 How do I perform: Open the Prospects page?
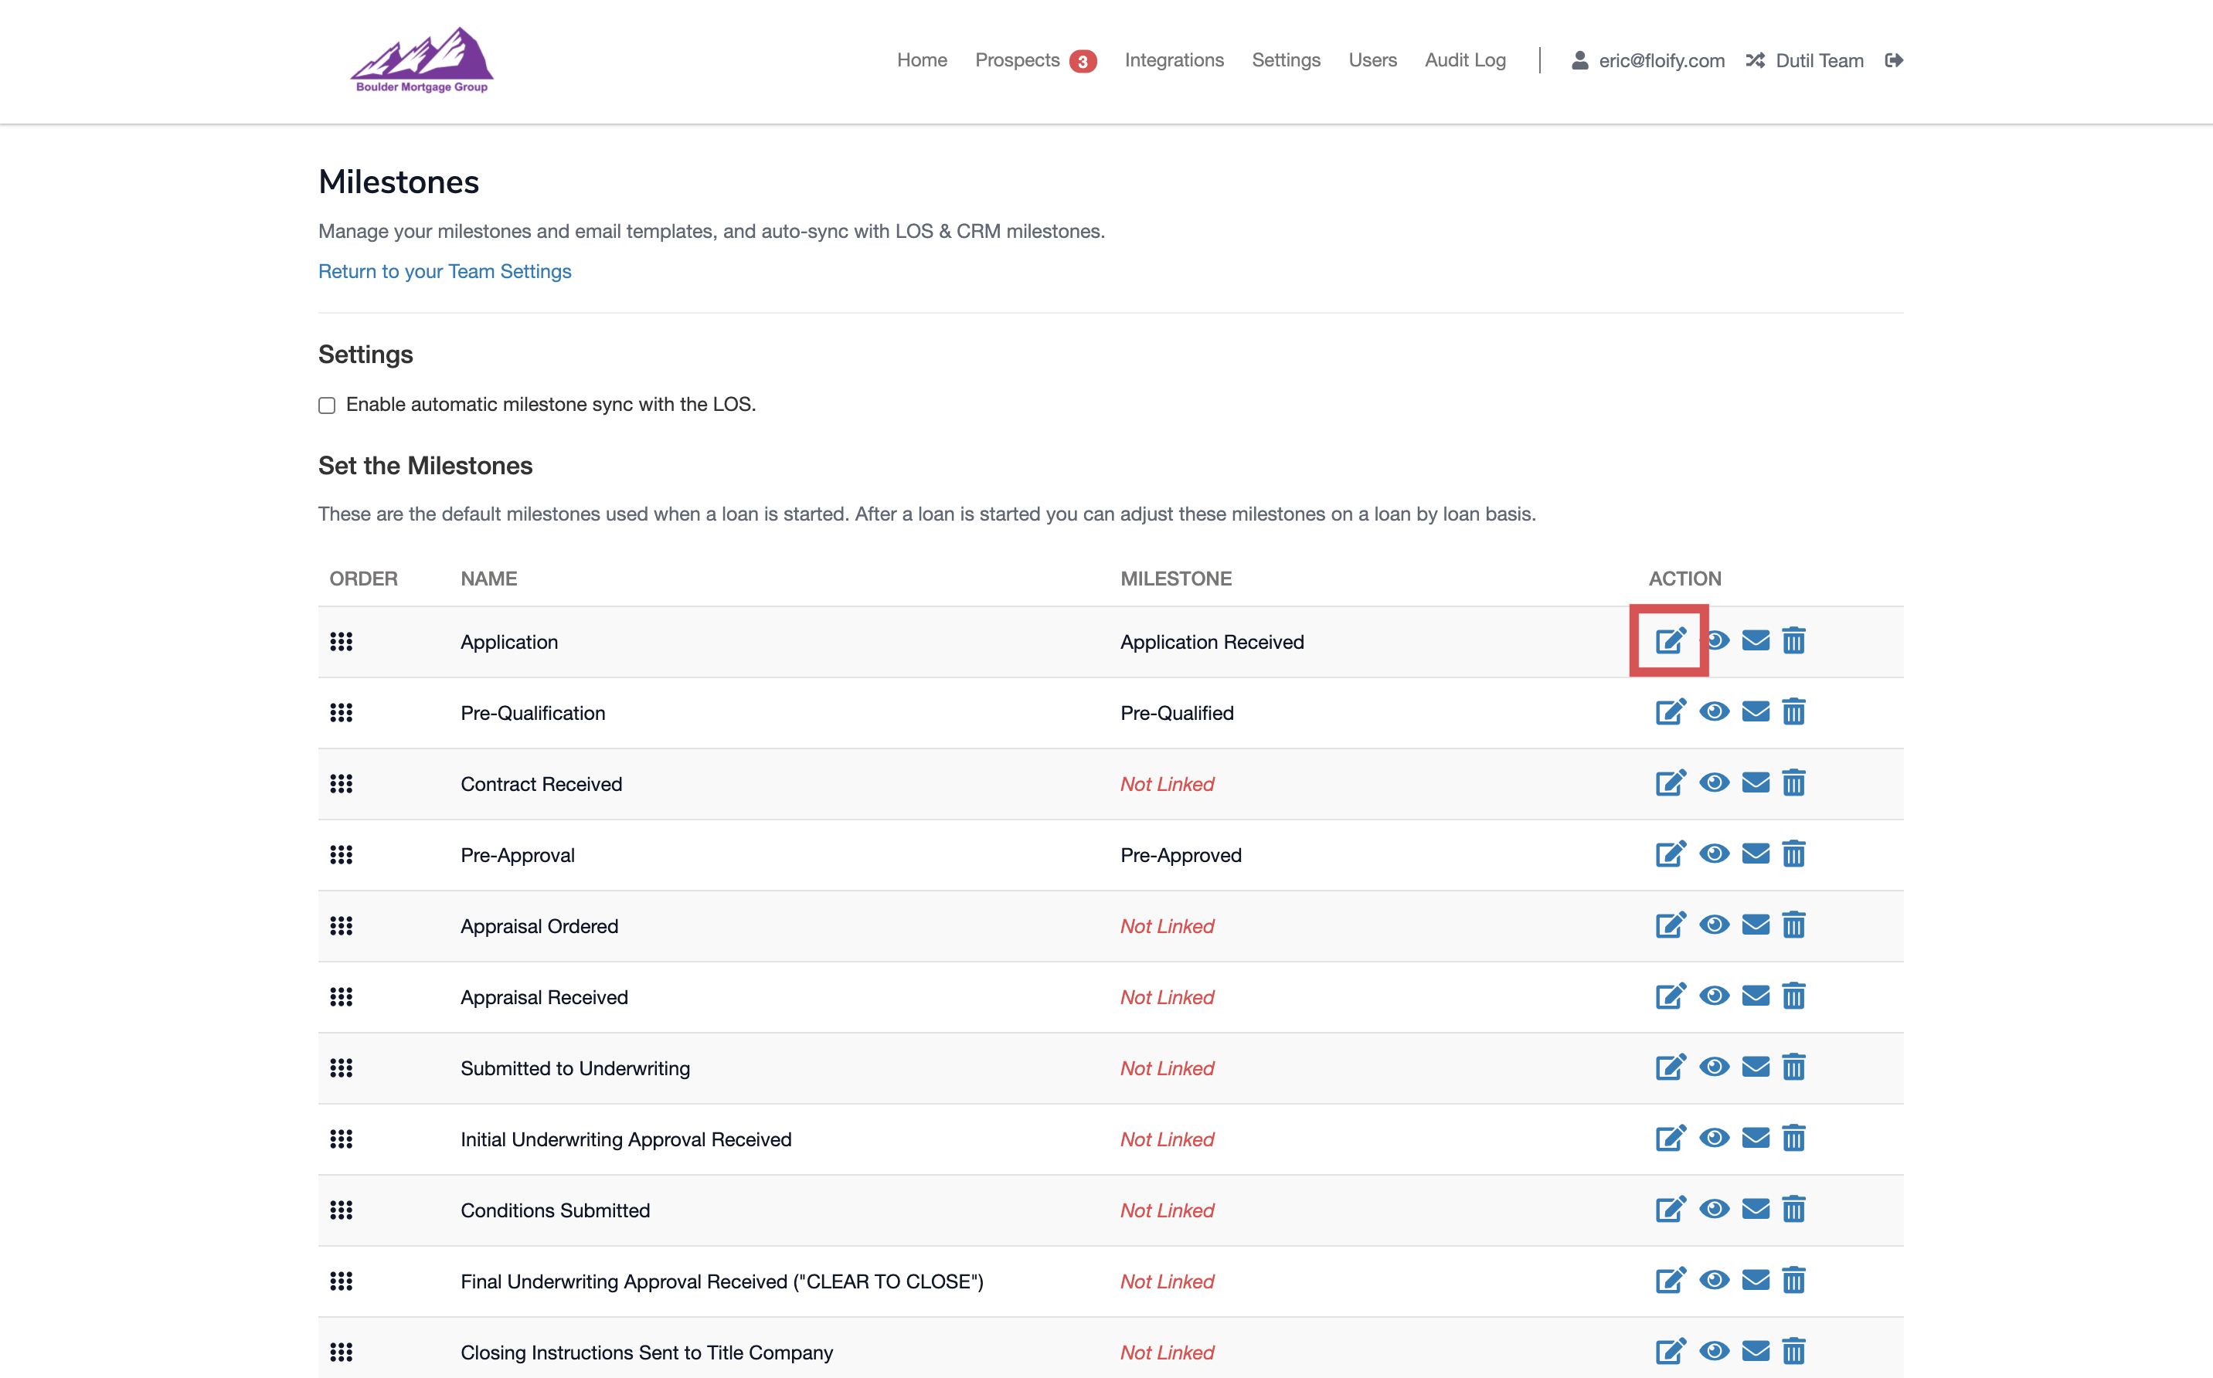pos(1017,60)
